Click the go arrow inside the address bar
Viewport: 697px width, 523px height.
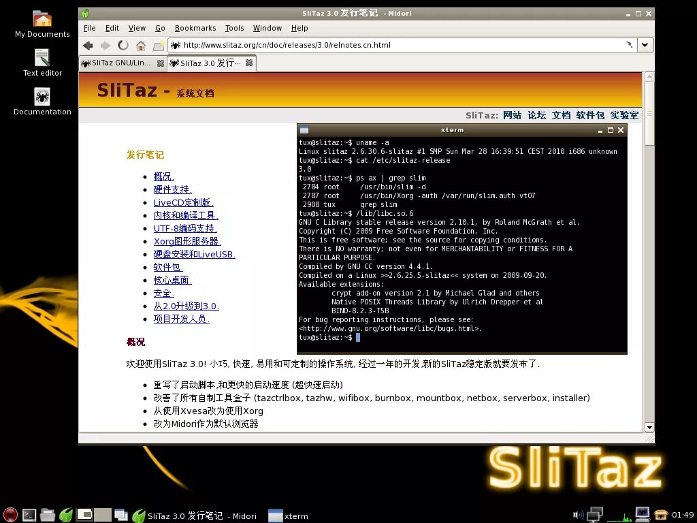628,44
